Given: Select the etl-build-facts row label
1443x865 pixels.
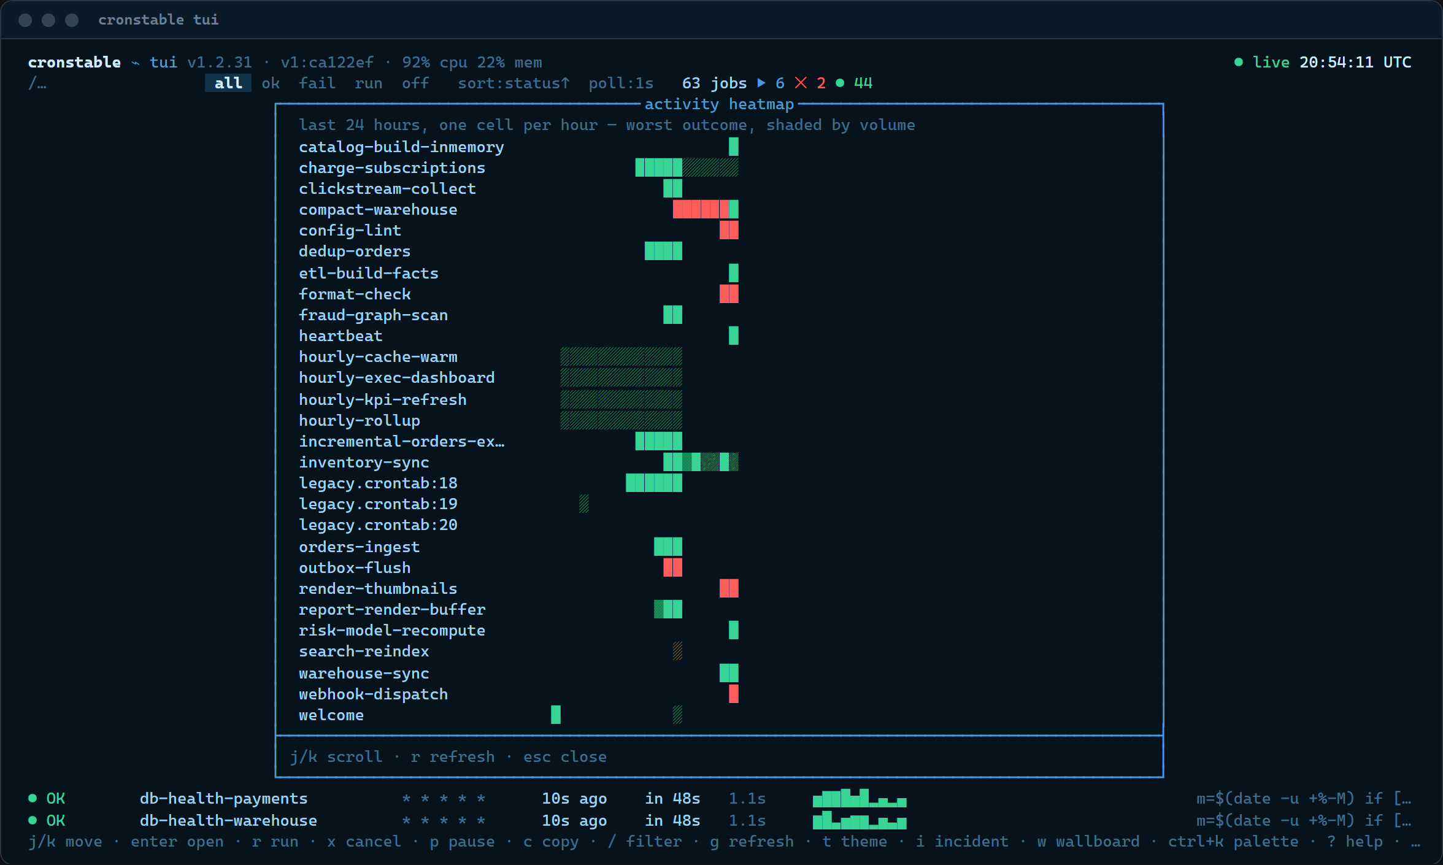Looking at the screenshot, I should [369, 273].
